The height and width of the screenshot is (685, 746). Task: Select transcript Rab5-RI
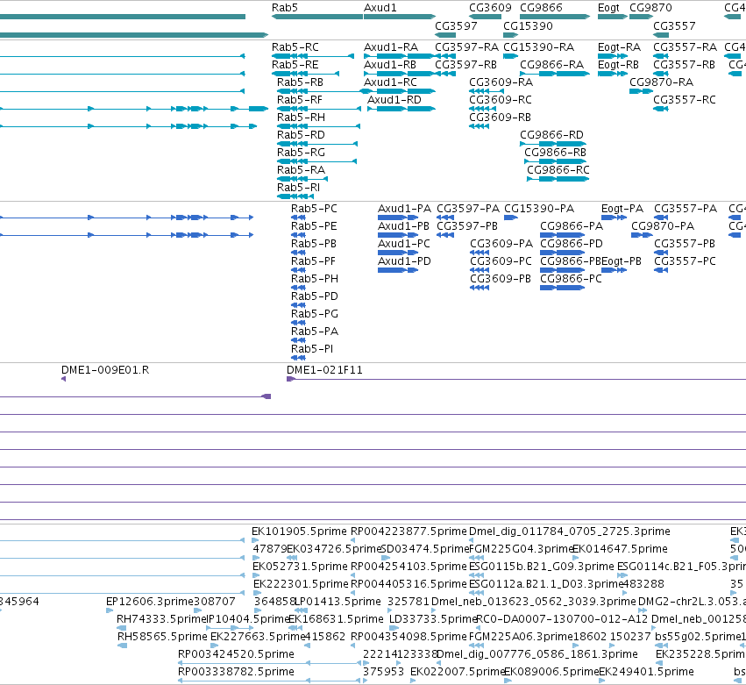tap(298, 189)
